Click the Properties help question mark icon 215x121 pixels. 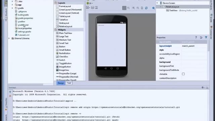pyautogui.click(x=196, y=37)
